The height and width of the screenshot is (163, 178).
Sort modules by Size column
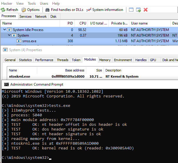(95, 70)
